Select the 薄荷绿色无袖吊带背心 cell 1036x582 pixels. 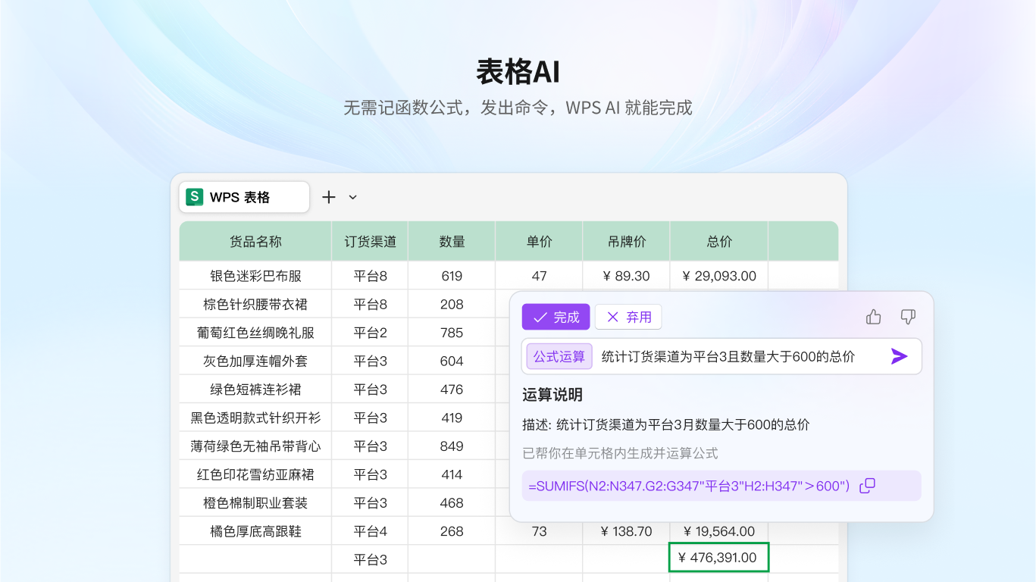255,446
